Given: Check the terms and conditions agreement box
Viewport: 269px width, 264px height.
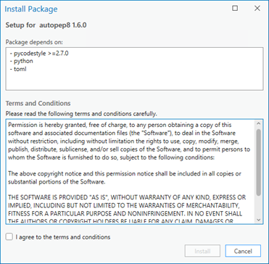Looking at the screenshot, I should (9, 236).
